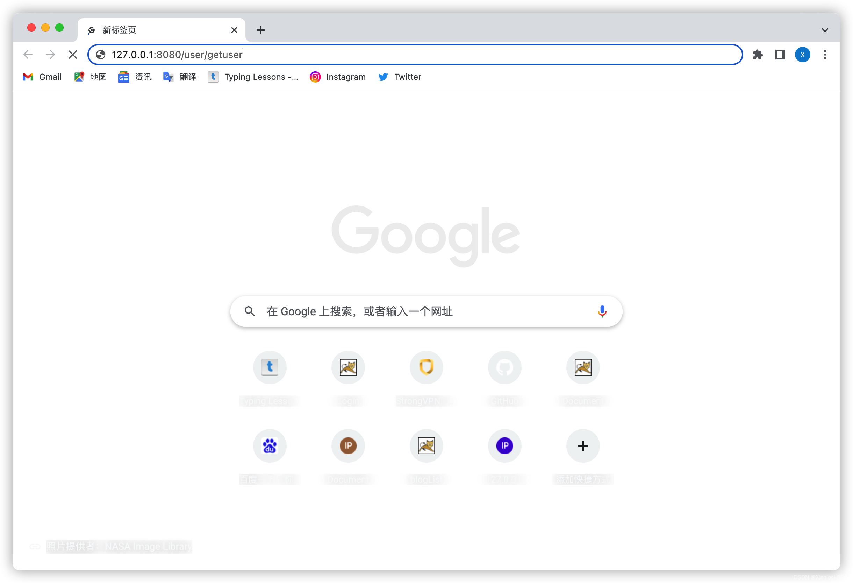Open the Twitter bookmark
Image resolution: width=853 pixels, height=583 pixels.
tap(400, 77)
